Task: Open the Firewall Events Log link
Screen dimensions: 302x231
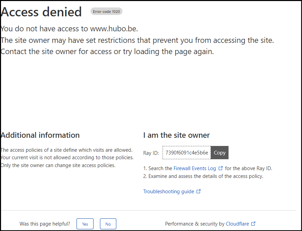Action: click(195, 168)
